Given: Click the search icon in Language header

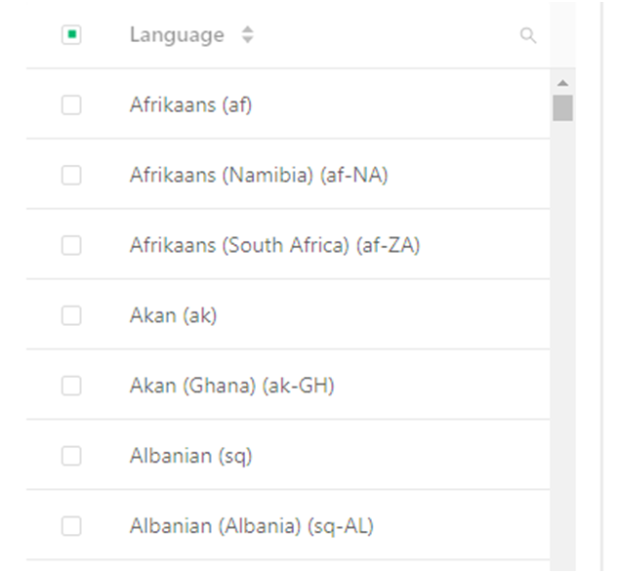Looking at the screenshot, I should pos(528,36).
